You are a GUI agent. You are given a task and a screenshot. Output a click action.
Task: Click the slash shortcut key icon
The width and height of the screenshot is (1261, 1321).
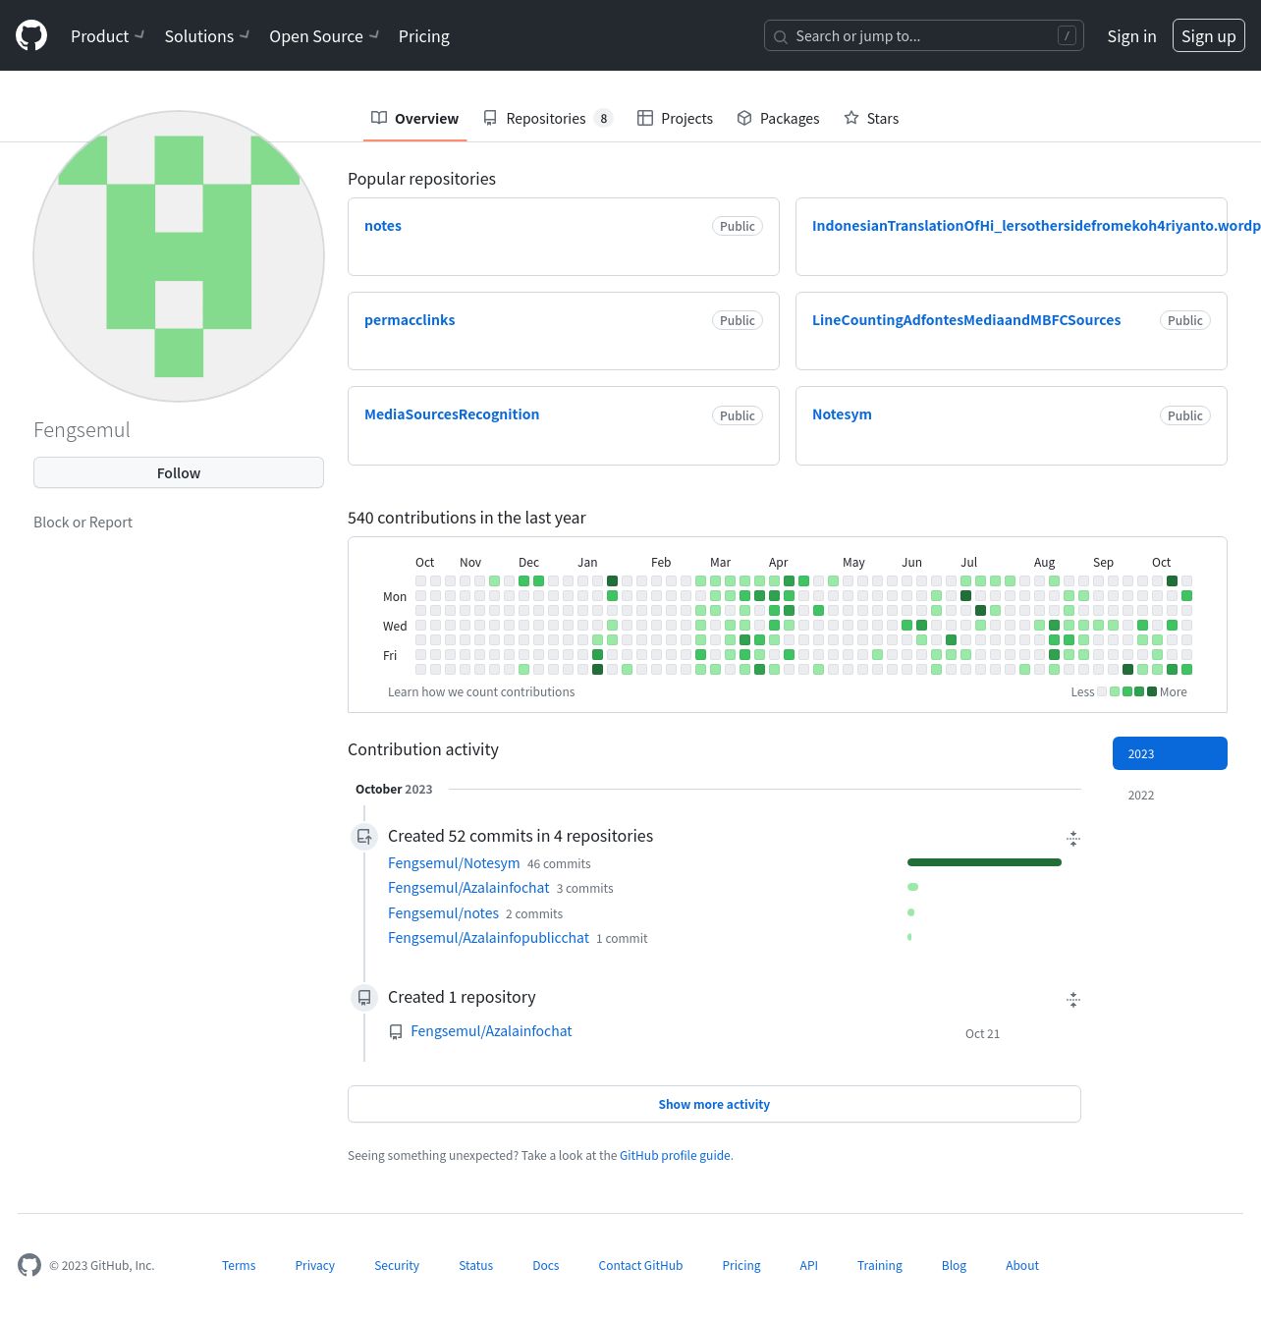pos(1067,35)
